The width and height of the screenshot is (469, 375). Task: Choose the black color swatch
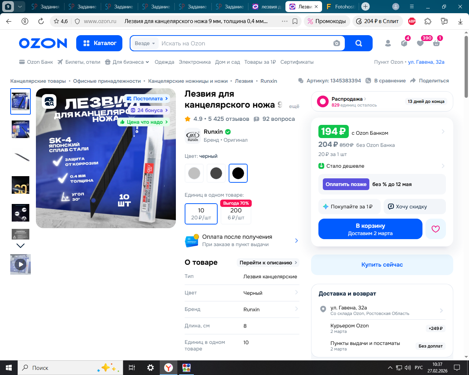coord(238,173)
